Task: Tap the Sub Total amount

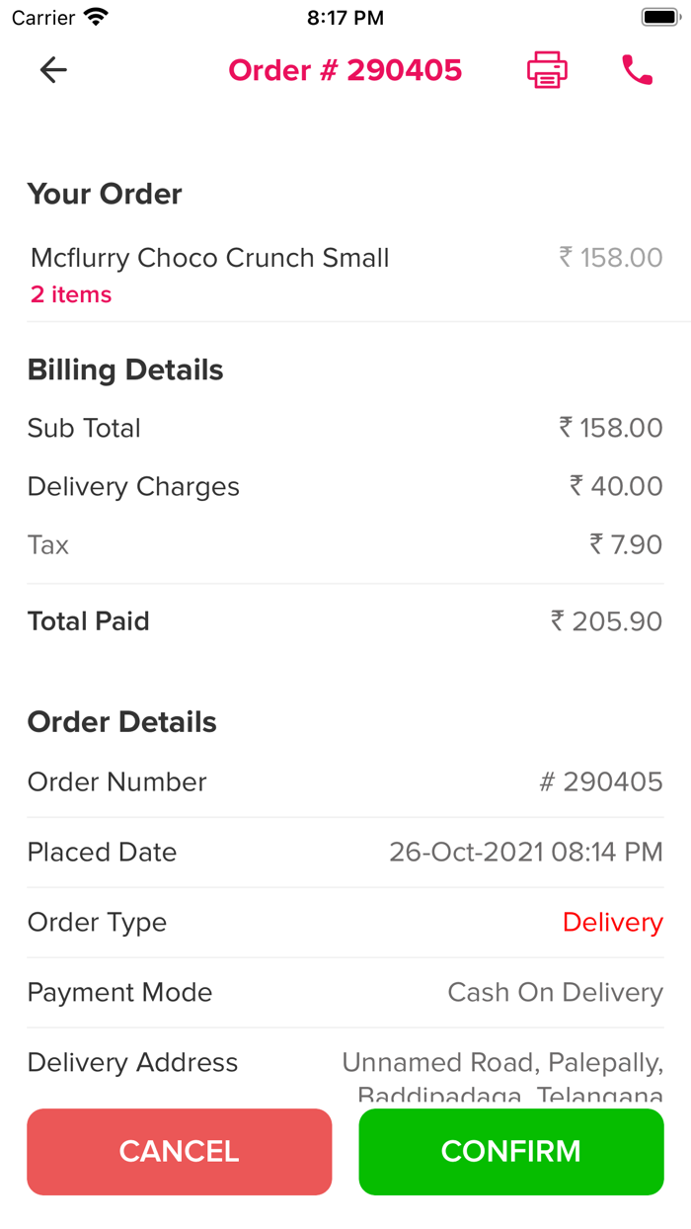Action: coord(611,428)
